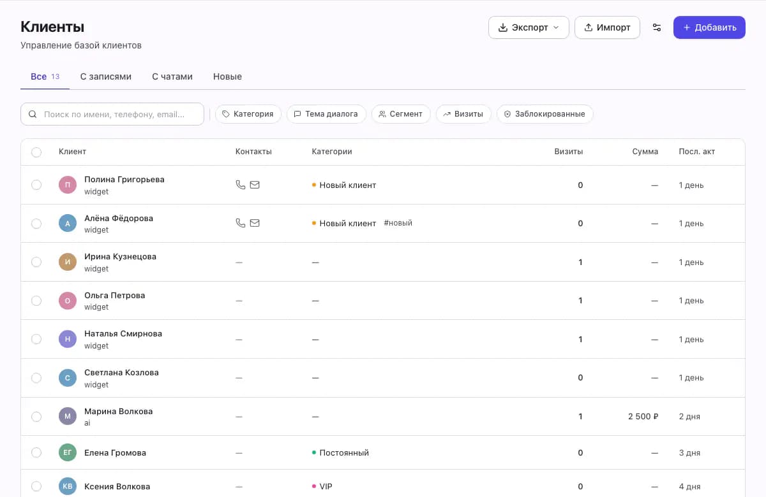The height and width of the screenshot is (497, 766).
Task: Open client Светлана Козлова
Action: 121,372
